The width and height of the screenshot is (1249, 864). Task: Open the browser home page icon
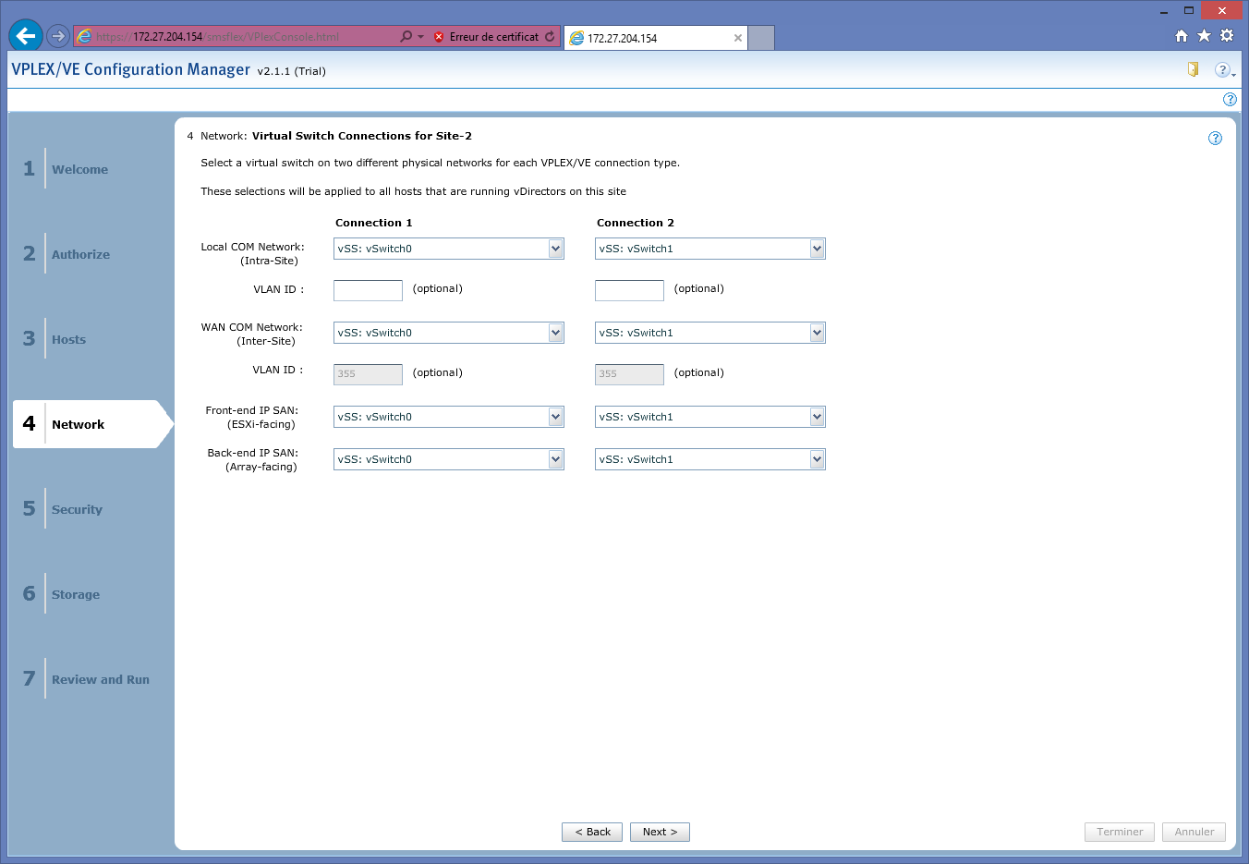tap(1181, 36)
